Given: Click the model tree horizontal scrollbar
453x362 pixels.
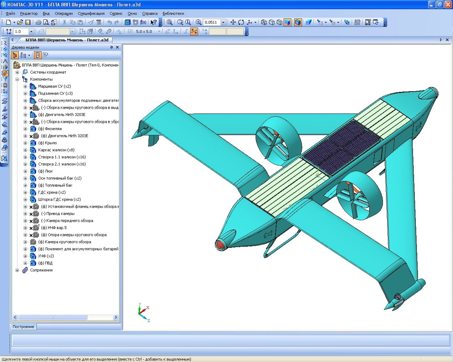Looking at the screenshot, I should pyautogui.click(x=53, y=317).
